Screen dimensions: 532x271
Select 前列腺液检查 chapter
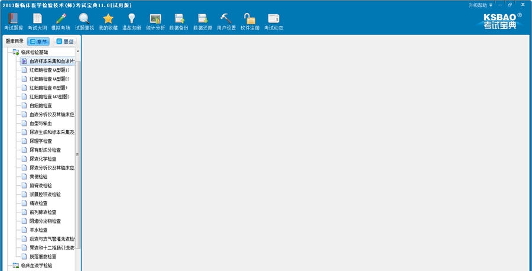[x=39, y=212]
